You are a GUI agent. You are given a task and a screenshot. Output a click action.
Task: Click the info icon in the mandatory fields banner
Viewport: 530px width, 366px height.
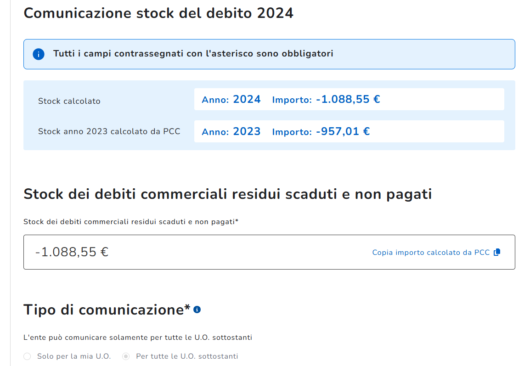pos(38,54)
